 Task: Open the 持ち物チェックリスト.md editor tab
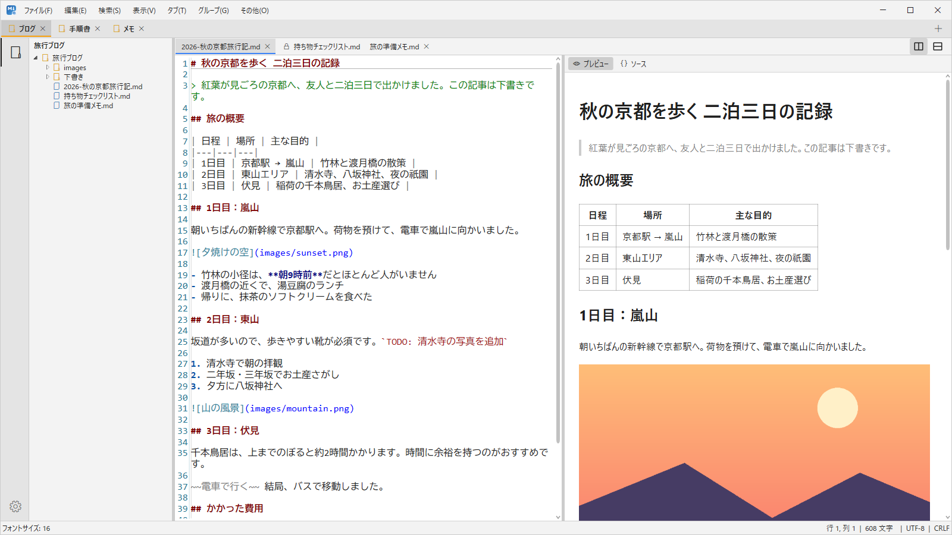(322, 46)
